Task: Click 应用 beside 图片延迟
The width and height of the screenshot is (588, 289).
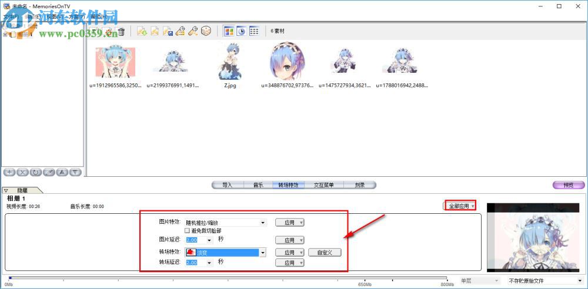Action: pyautogui.click(x=289, y=240)
